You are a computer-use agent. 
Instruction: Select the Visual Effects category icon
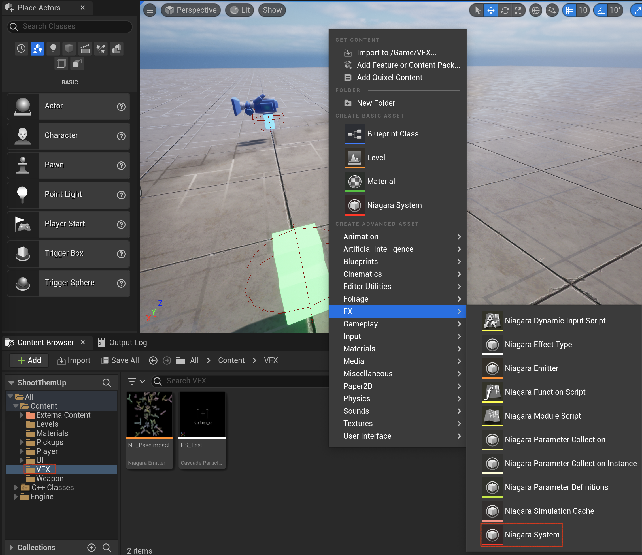click(x=101, y=49)
